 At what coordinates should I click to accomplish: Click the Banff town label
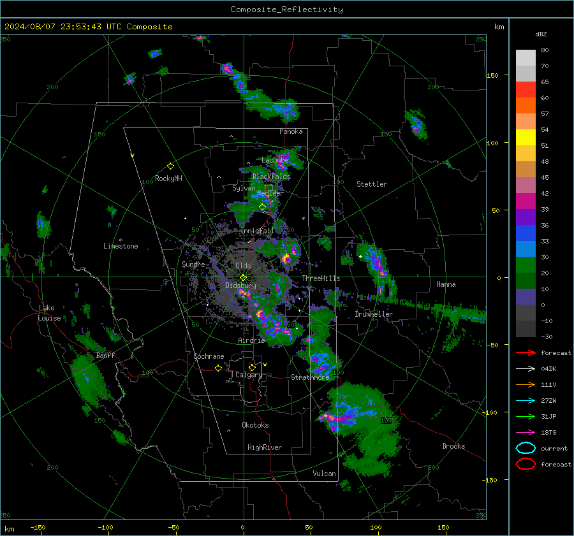click(105, 355)
